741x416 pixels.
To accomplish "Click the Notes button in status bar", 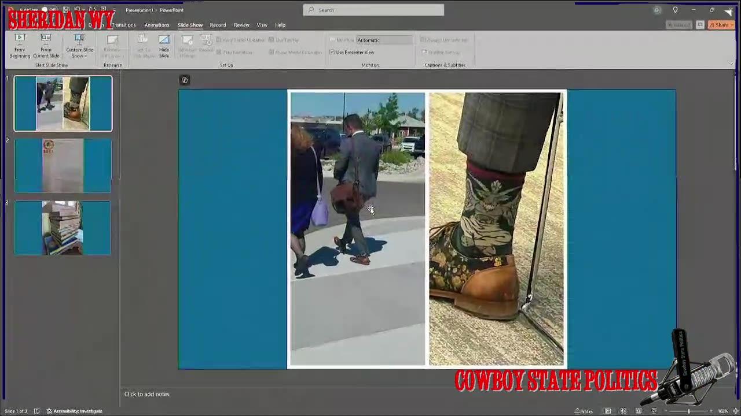I will coord(584,411).
